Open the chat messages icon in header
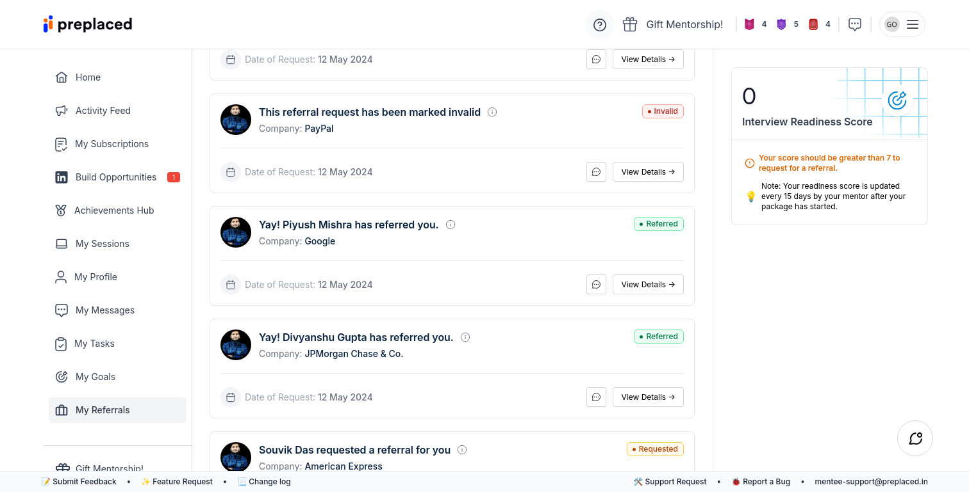This screenshot has width=969, height=492. coord(854,24)
